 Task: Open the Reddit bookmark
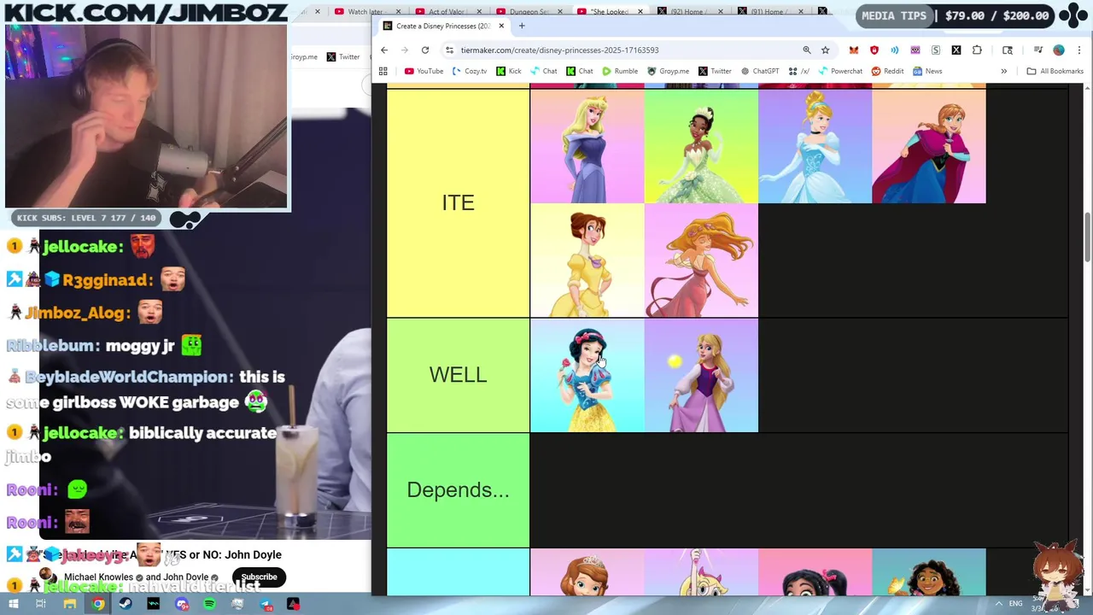coord(887,71)
